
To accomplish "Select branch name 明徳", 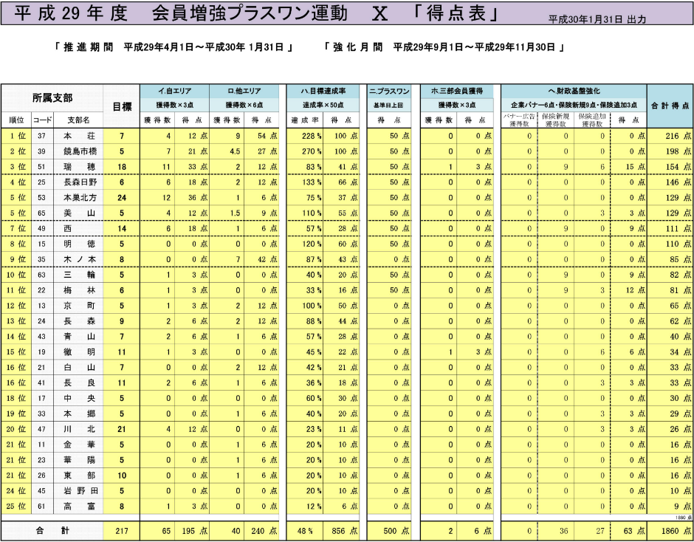I will [x=79, y=244].
